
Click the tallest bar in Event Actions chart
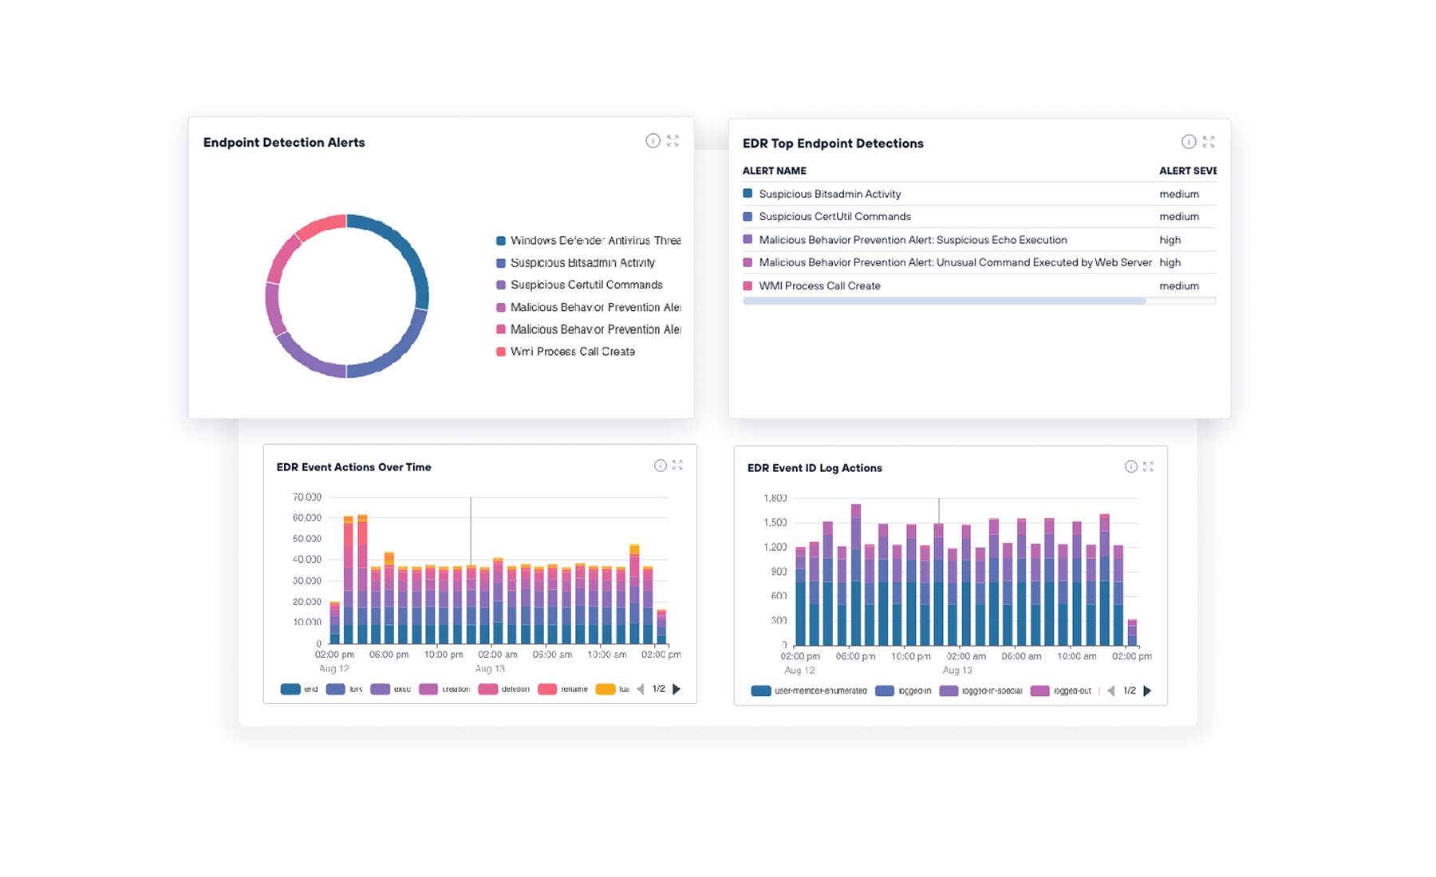[x=362, y=579]
